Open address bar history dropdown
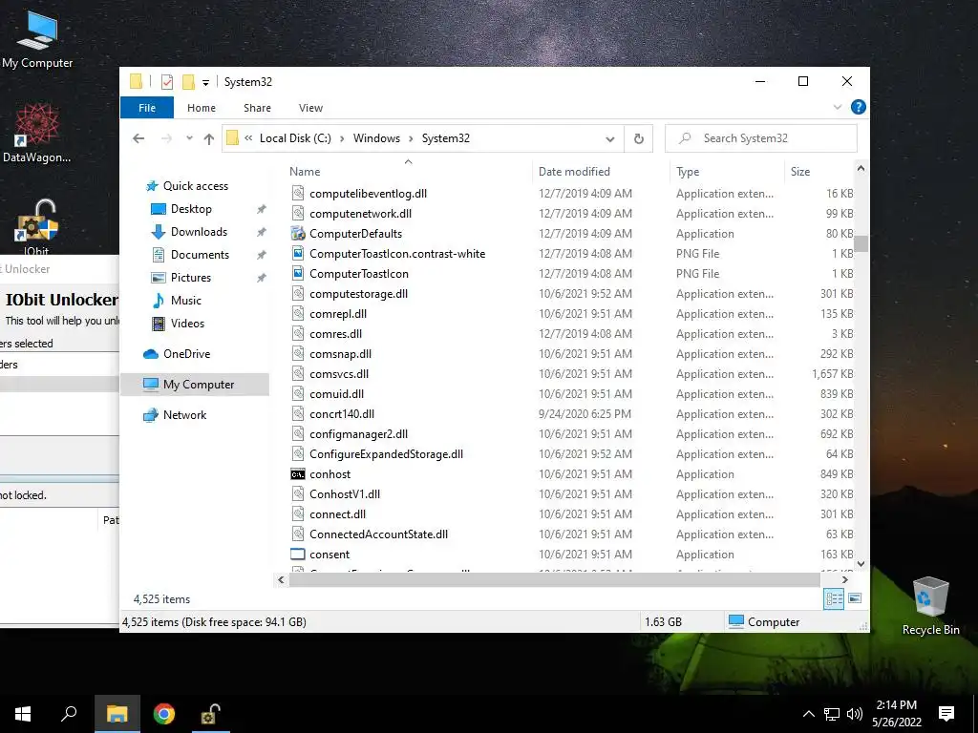This screenshot has height=733, width=978. click(x=610, y=138)
